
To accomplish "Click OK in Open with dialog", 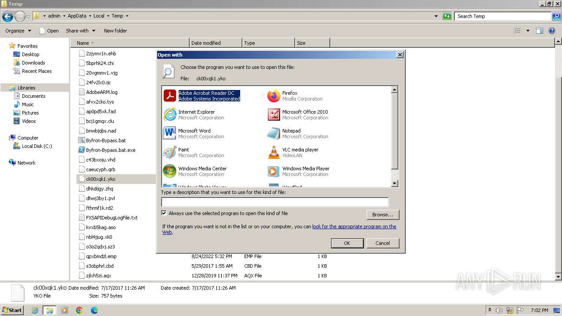I will coord(347,243).
